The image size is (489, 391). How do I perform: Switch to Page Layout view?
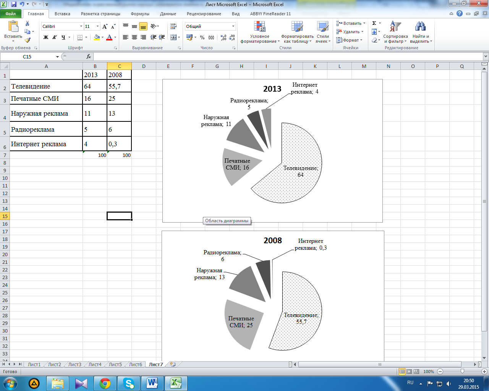pos(409,372)
